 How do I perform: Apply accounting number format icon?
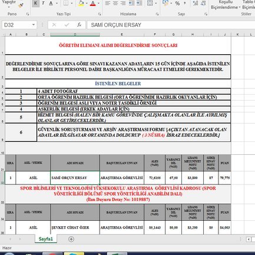pos(165,3)
